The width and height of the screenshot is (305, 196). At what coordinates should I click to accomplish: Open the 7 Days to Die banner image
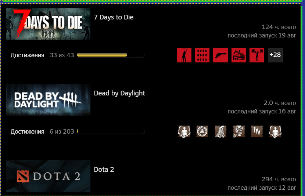(48, 24)
